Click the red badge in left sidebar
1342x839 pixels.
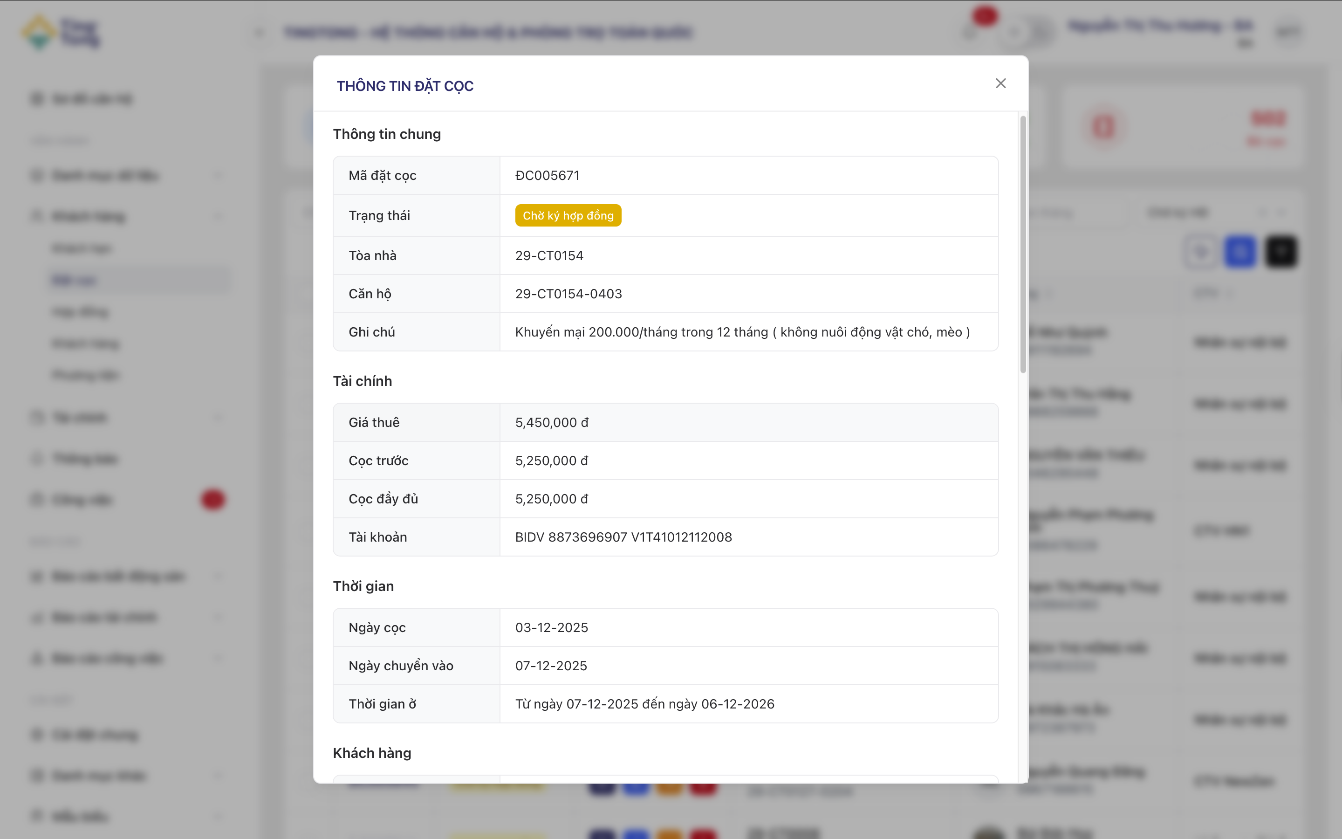(x=212, y=500)
